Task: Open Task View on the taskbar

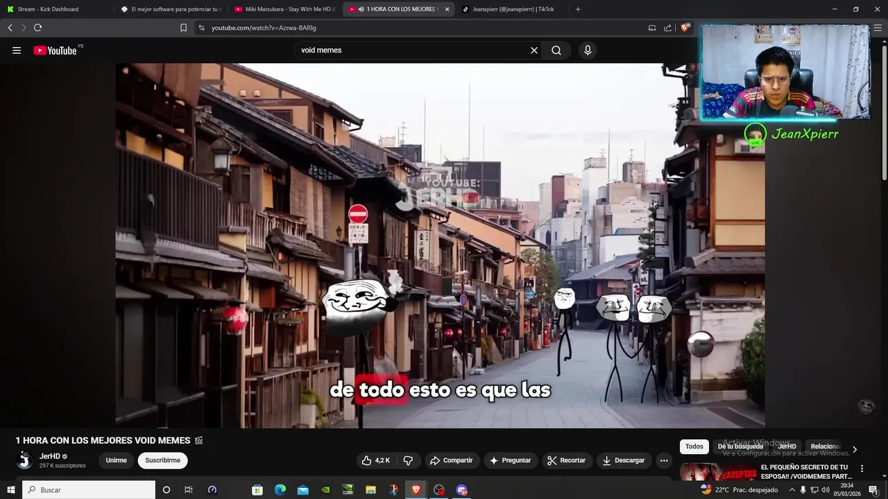Action: (188, 490)
